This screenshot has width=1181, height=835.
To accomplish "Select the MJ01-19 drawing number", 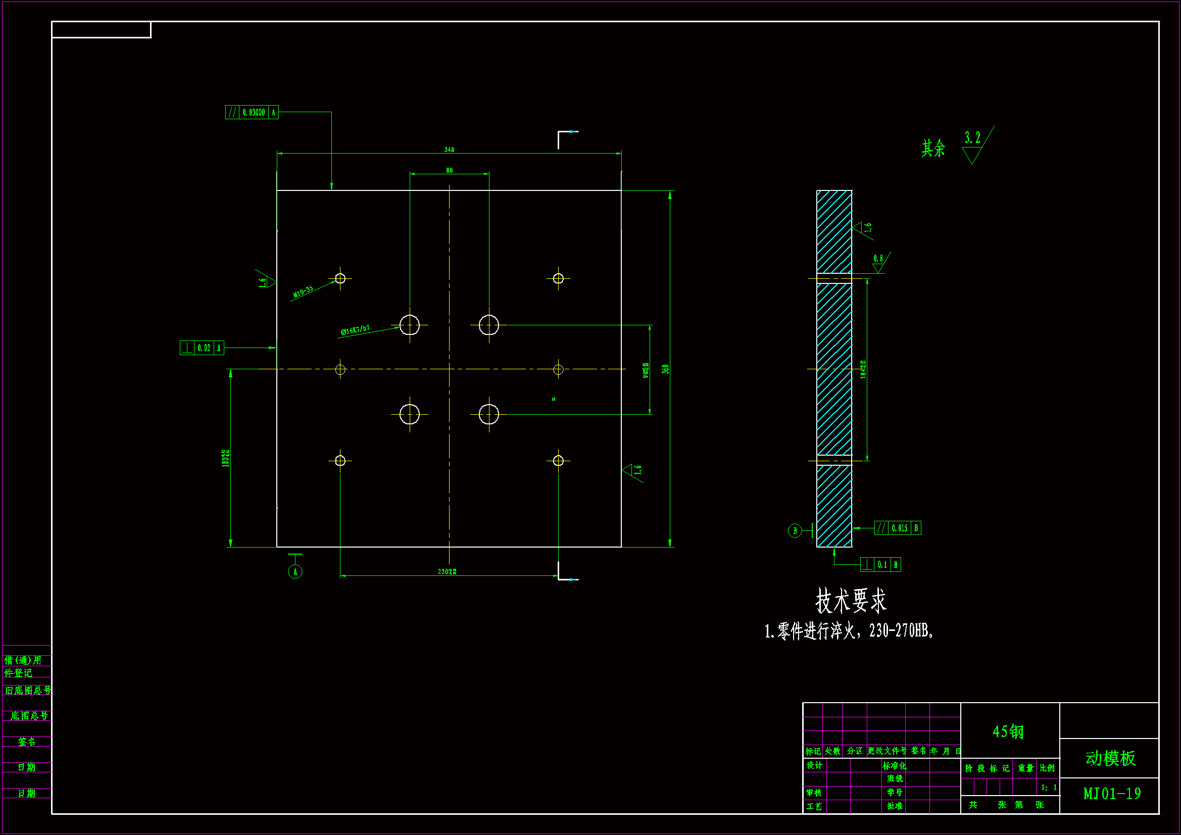I will coord(1112,794).
